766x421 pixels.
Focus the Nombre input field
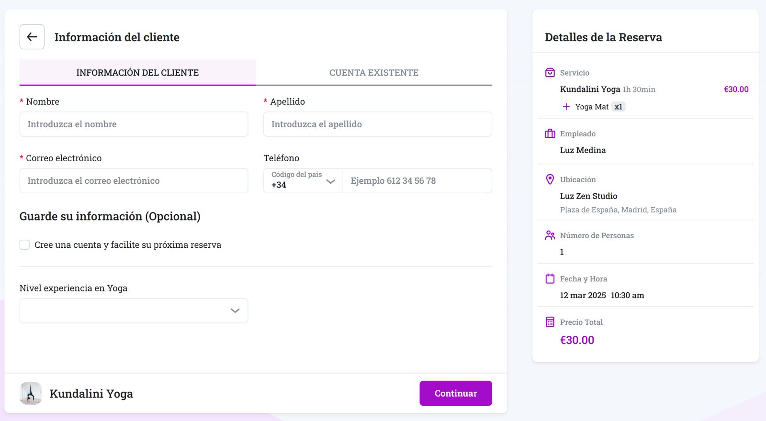coord(134,124)
